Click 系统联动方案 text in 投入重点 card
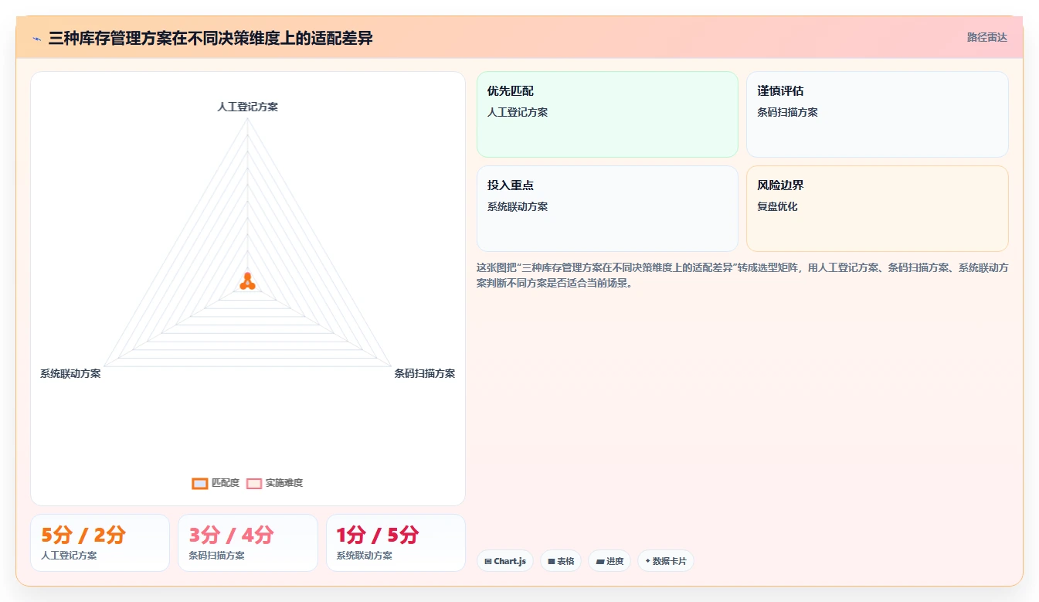The width and height of the screenshot is (1039, 602). click(518, 206)
